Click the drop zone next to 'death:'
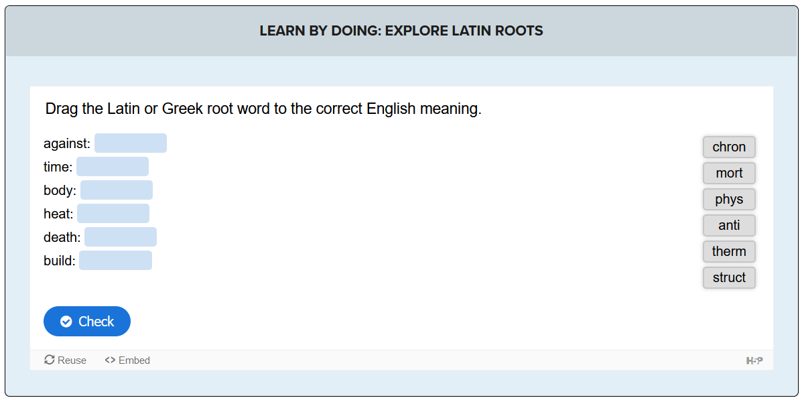Viewport: 802px width, 400px height. click(121, 237)
